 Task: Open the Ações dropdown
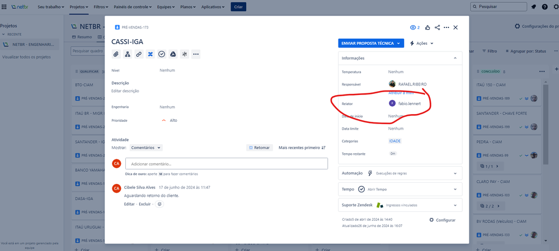(421, 43)
